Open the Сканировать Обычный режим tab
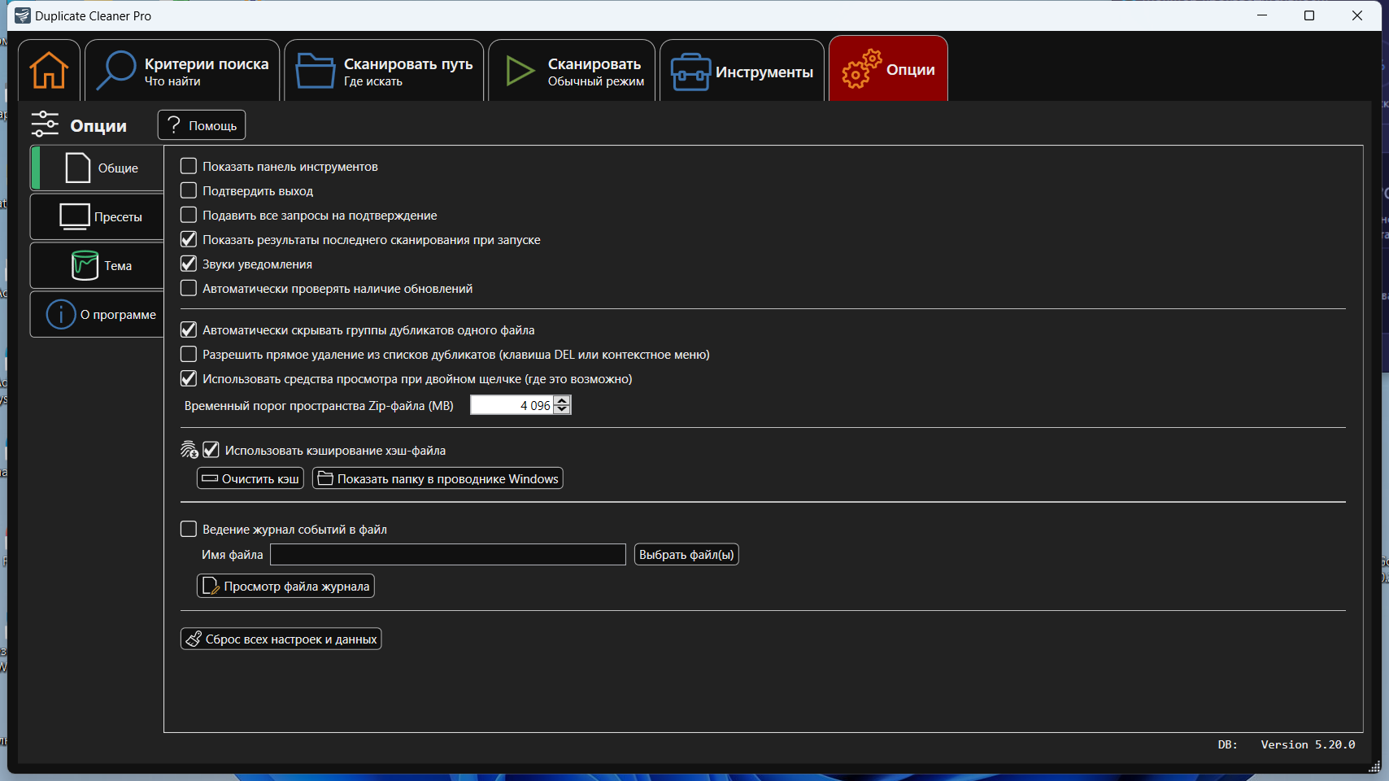 (x=572, y=71)
